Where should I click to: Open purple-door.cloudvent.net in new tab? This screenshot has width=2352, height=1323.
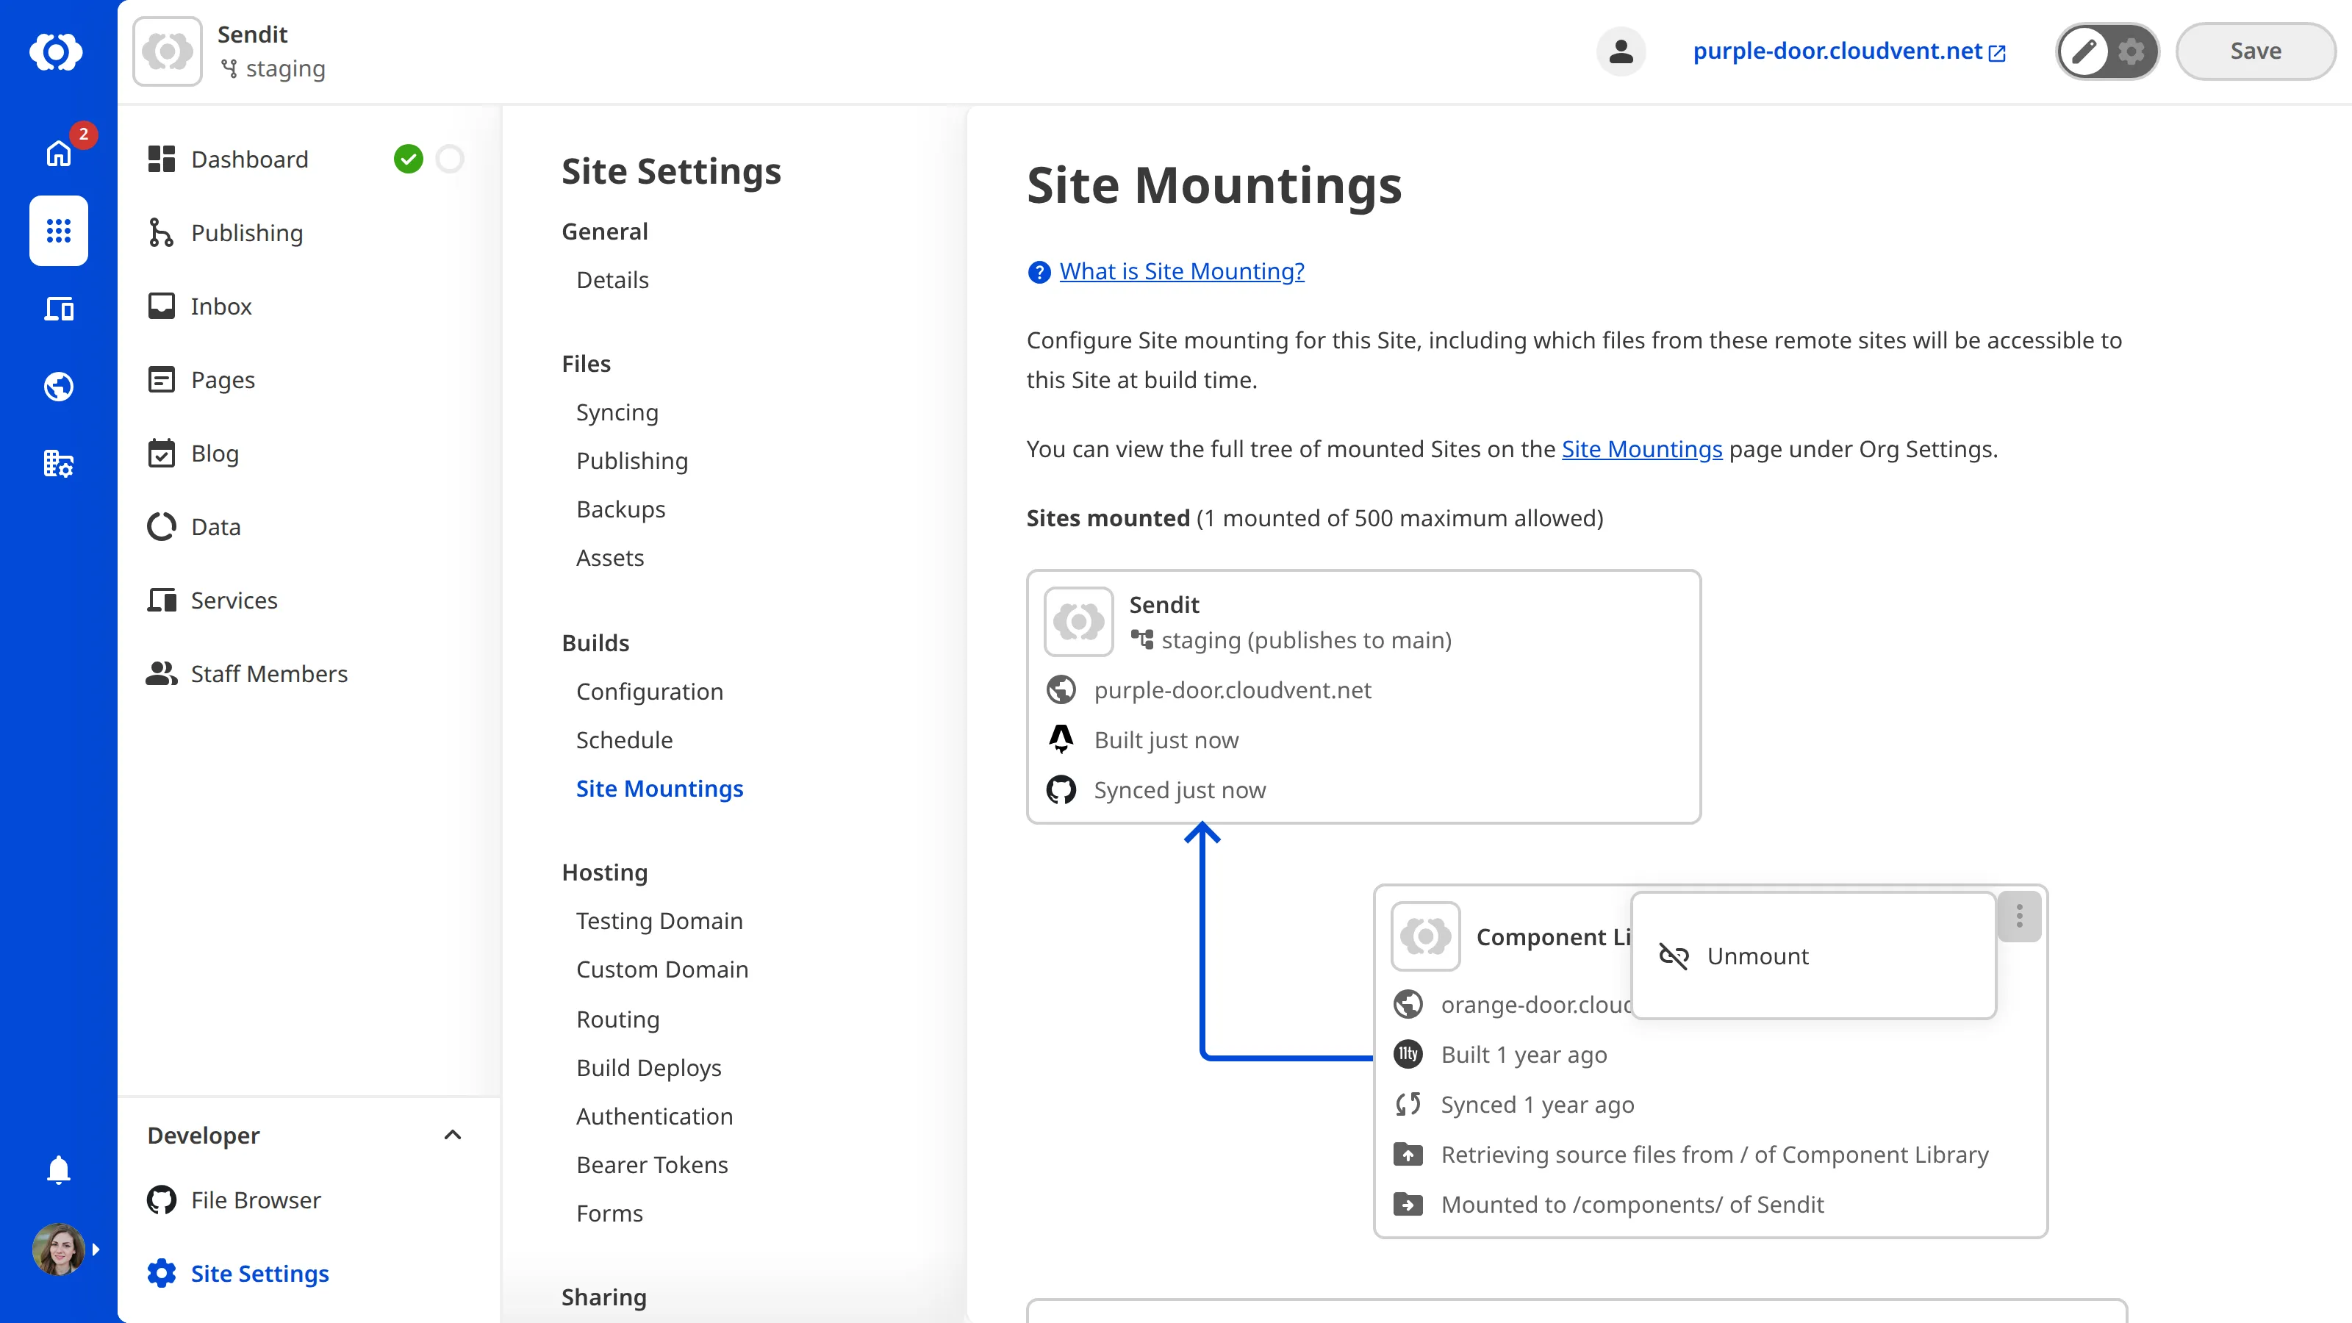(1837, 51)
